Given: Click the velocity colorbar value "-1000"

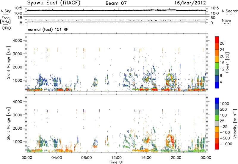Looking at the screenshot, I should pyautogui.click(x=226, y=144).
